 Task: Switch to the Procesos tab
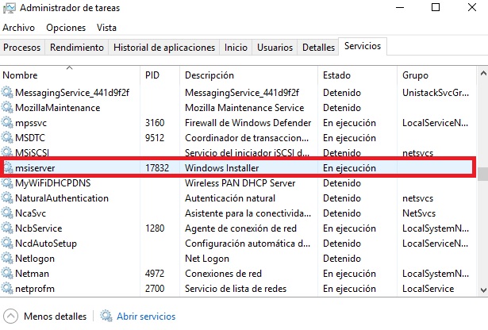click(x=22, y=48)
